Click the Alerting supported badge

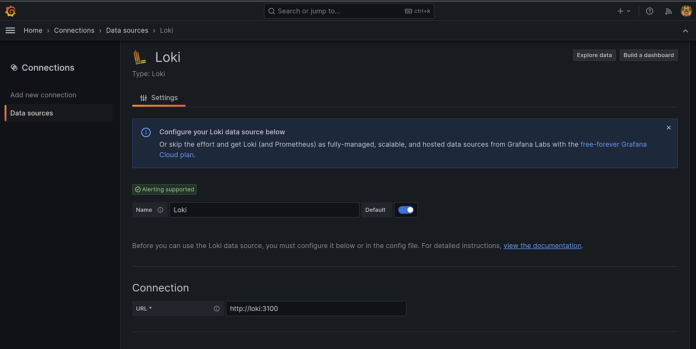(164, 189)
